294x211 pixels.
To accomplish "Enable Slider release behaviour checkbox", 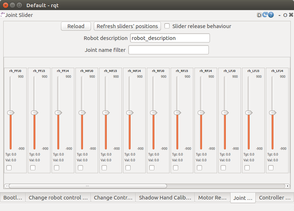I will tap(167, 26).
